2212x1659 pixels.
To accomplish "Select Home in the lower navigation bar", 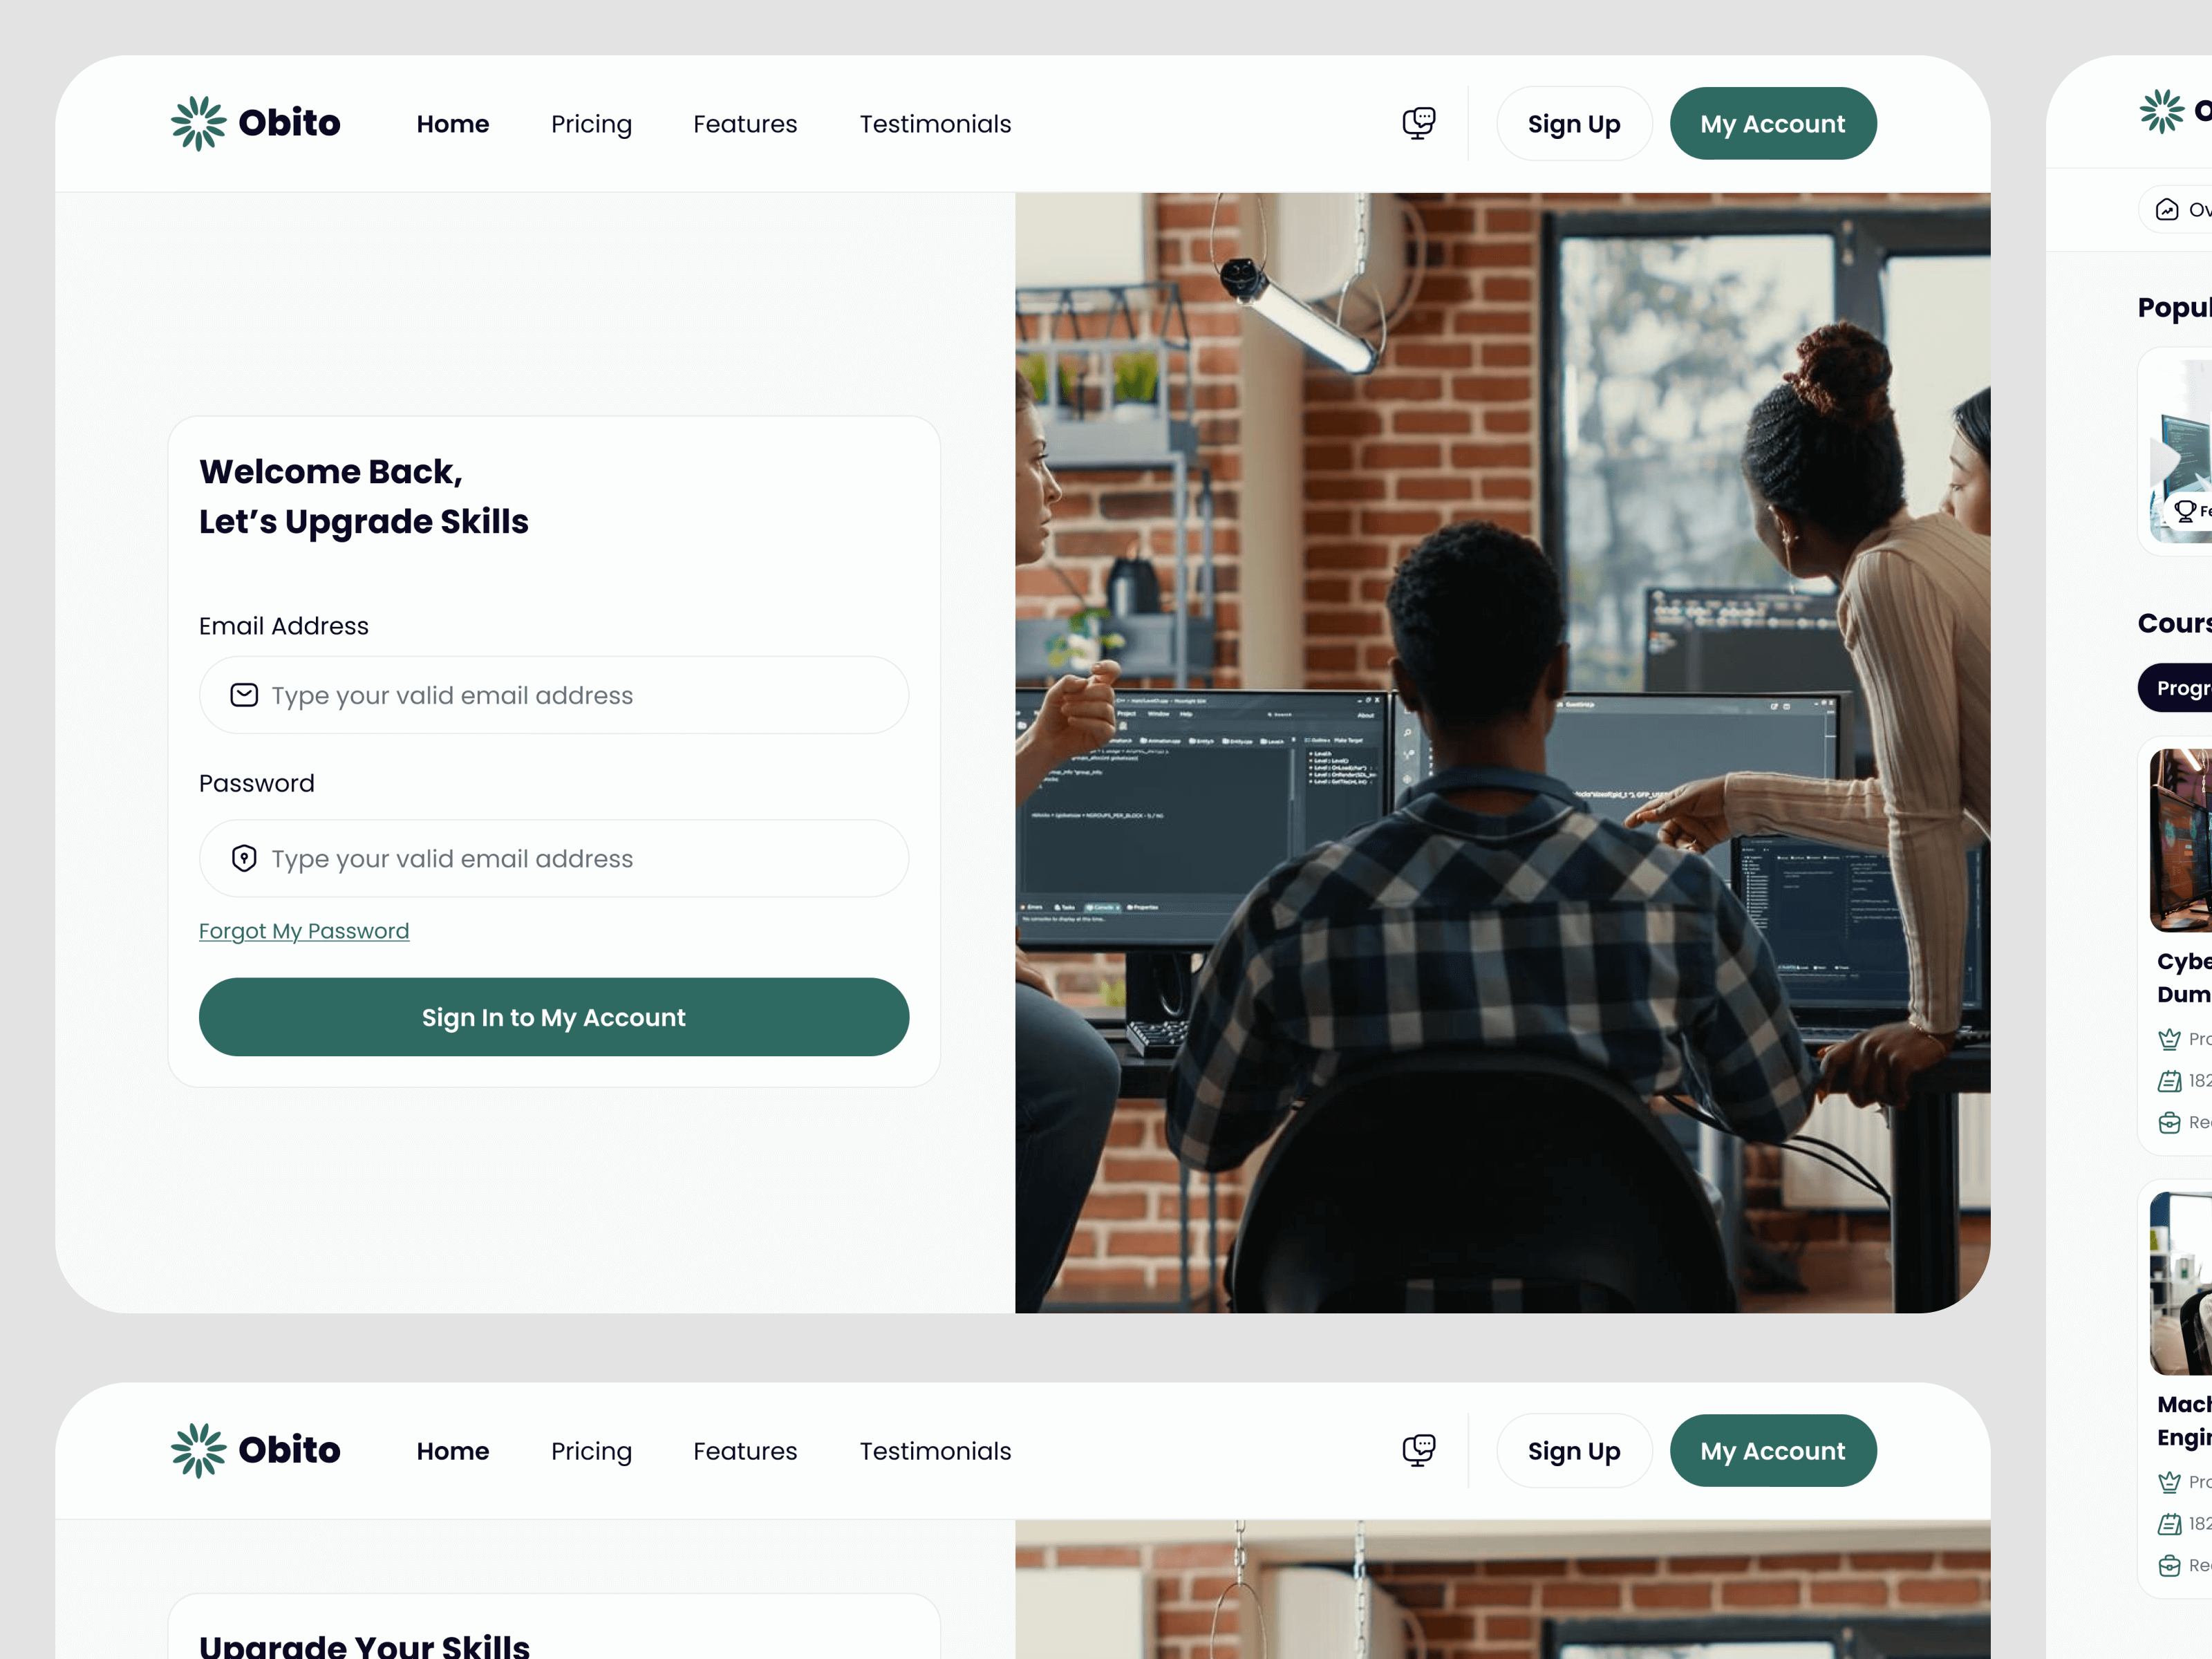I will [x=453, y=1451].
